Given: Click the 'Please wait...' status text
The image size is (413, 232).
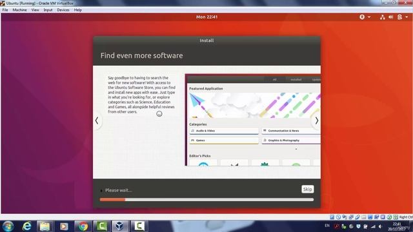Looking at the screenshot, I should pyautogui.click(x=118, y=190).
